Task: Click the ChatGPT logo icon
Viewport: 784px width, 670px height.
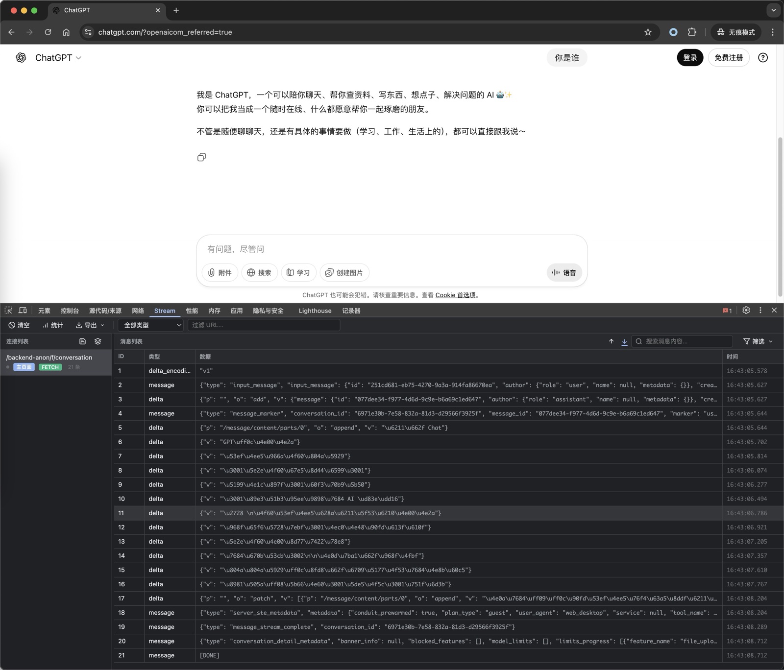Action: 21,58
